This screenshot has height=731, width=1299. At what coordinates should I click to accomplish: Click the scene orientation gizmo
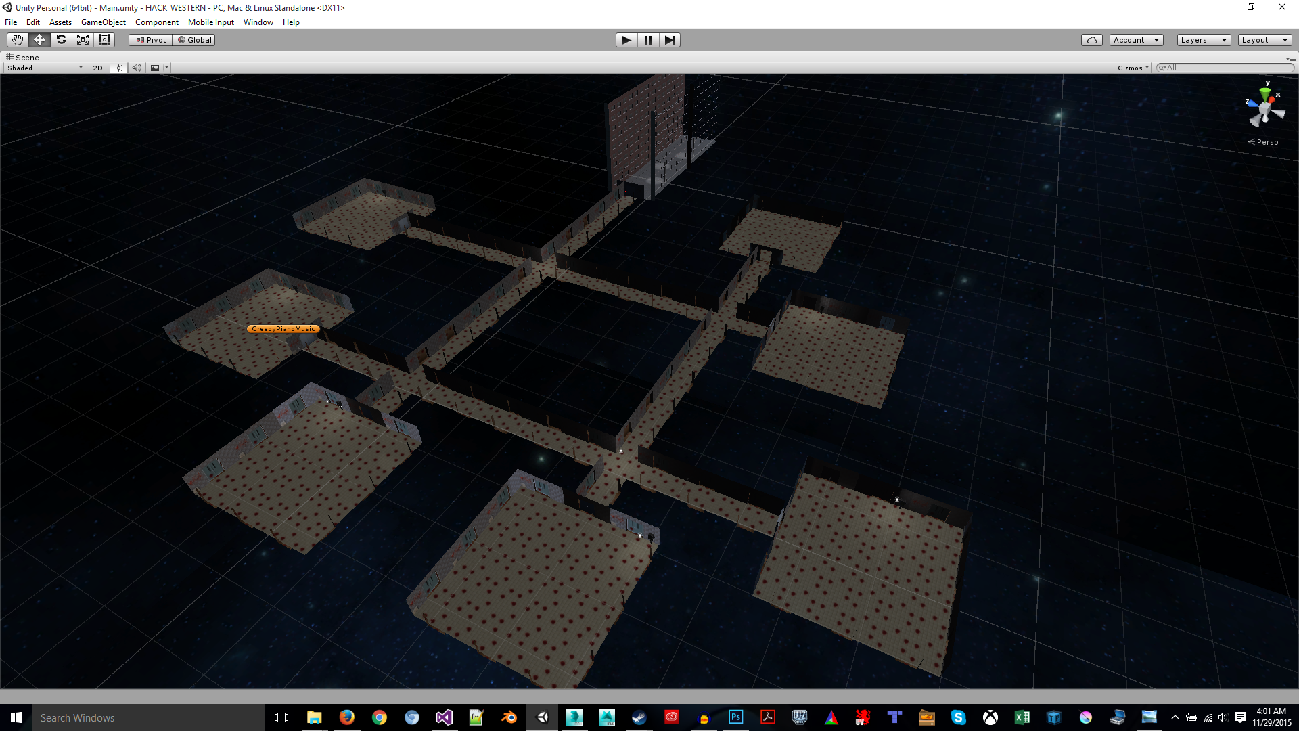click(1264, 110)
